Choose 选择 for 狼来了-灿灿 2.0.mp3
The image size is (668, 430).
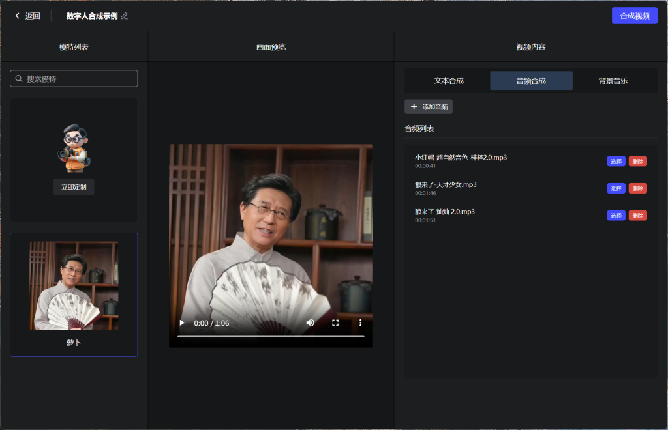point(616,216)
